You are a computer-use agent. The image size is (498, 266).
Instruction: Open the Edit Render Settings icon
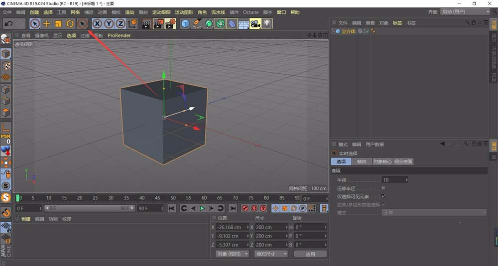(170, 23)
